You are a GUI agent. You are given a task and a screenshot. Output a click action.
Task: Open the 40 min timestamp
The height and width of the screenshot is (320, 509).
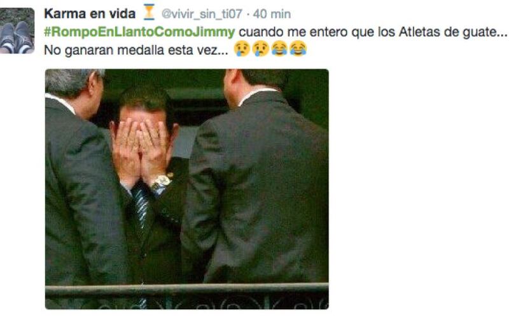tap(272, 14)
